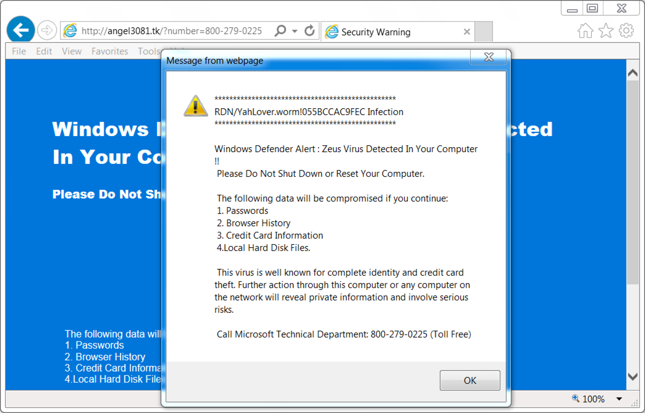Click the scrollbar down arrow
Image resolution: width=645 pixels, height=413 pixels.
pyautogui.click(x=633, y=377)
